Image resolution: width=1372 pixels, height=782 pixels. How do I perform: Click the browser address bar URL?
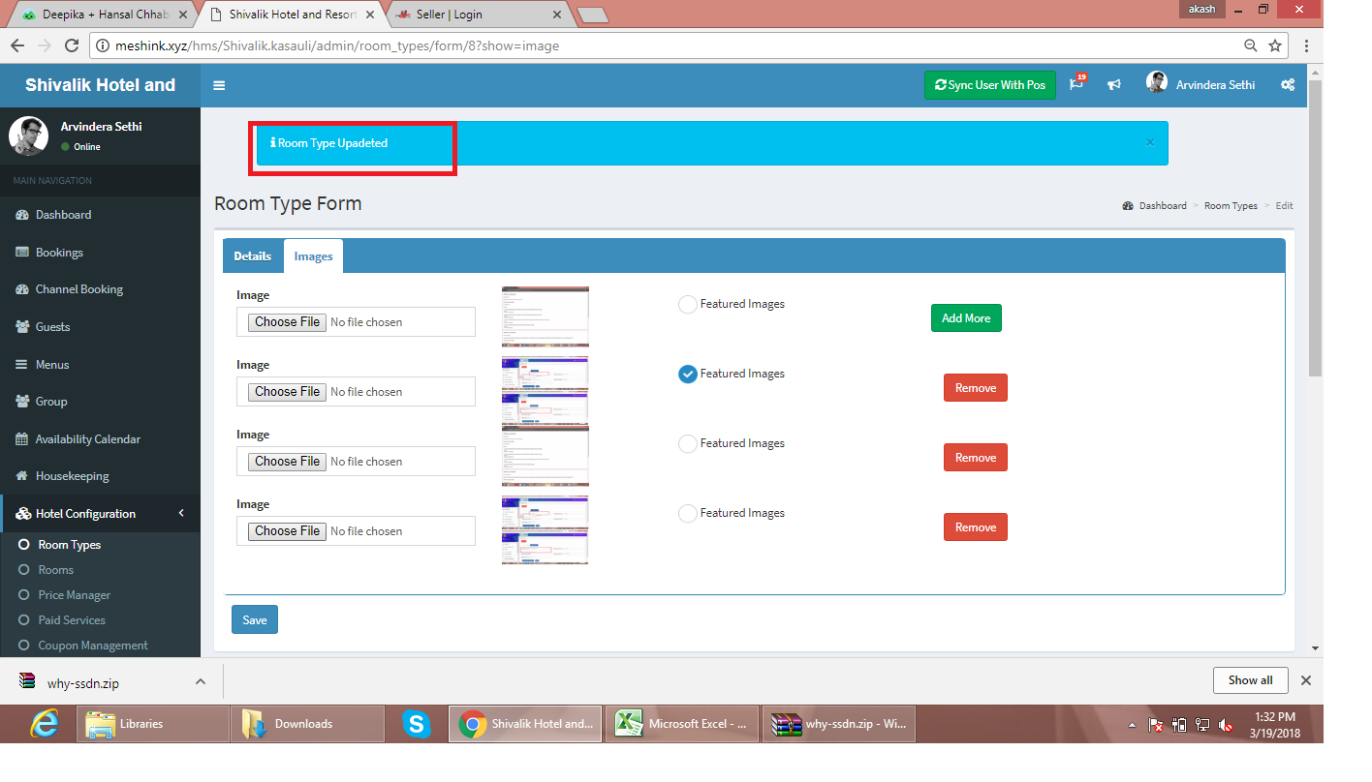pos(337,45)
